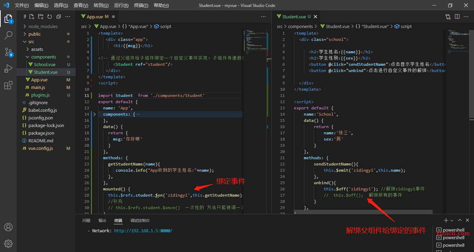Screen dimensions: 474x252
Task: Click the VS Code logo in title bar
Action: coord(6,5)
